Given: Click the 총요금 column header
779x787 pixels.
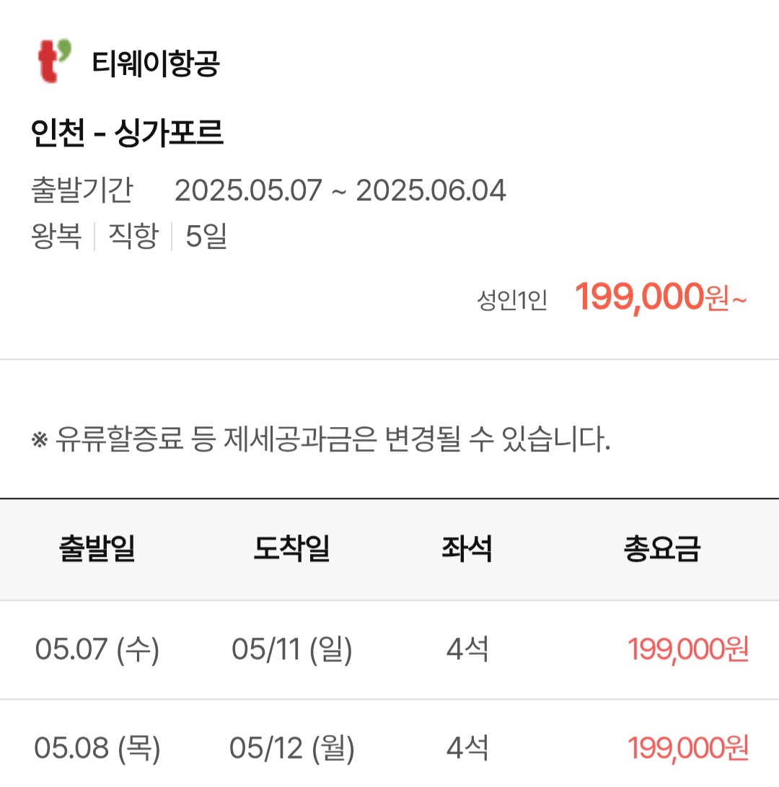Looking at the screenshot, I should coord(661,550).
